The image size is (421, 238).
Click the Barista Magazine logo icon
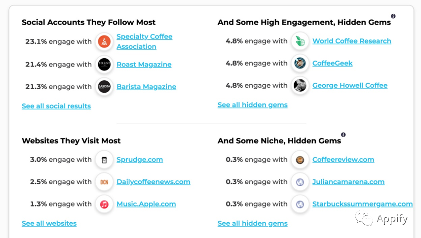tap(104, 87)
